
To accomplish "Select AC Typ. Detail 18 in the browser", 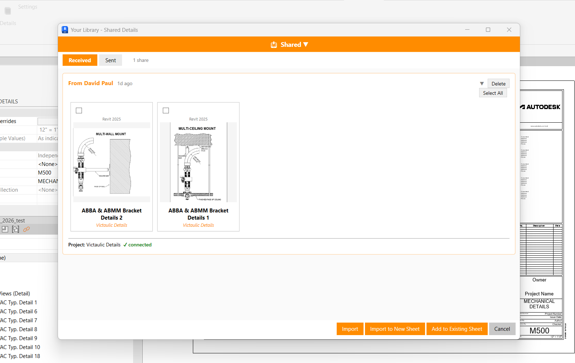I will (20, 356).
